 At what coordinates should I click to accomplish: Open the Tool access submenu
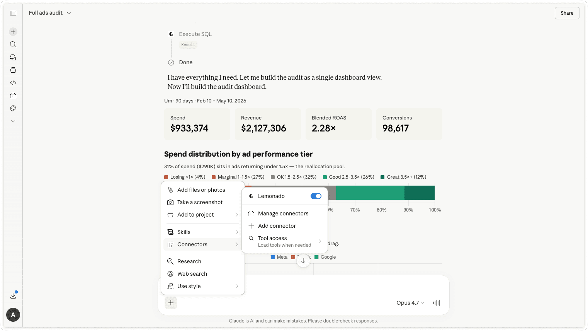(x=285, y=241)
